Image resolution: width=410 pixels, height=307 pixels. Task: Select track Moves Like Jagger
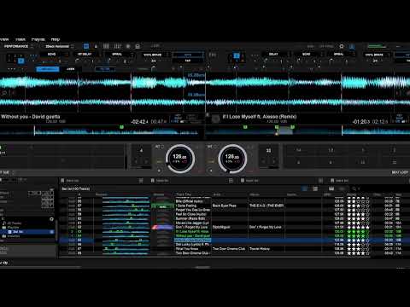pyautogui.click(x=192, y=223)
